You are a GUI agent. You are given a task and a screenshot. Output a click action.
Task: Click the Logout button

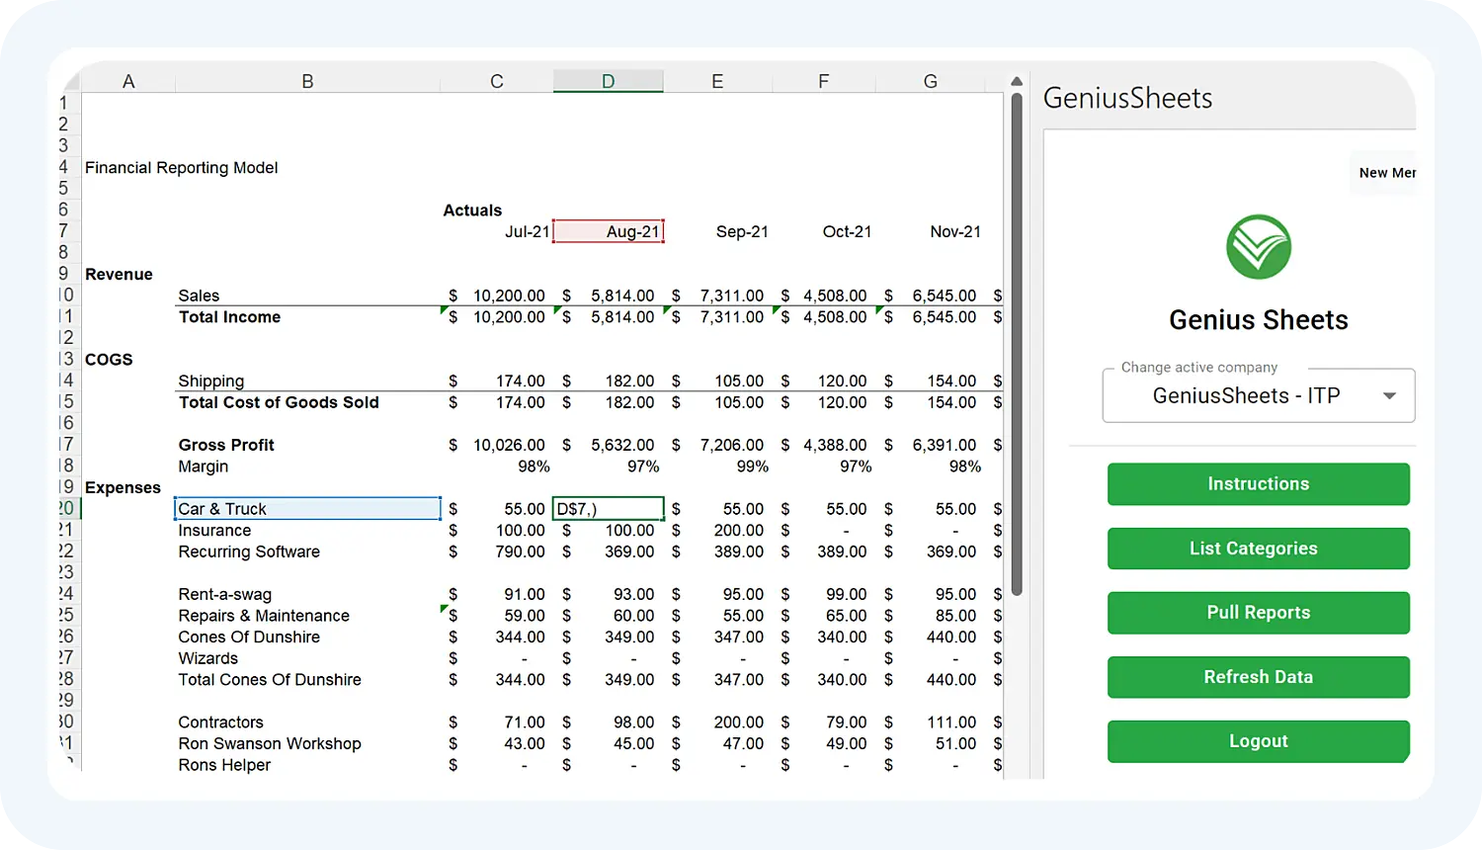click(1259, 741)
